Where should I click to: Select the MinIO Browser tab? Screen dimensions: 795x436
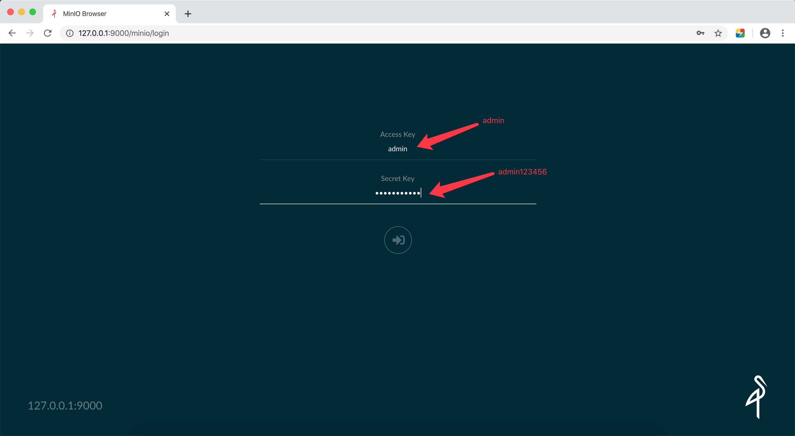pos(109,14)
